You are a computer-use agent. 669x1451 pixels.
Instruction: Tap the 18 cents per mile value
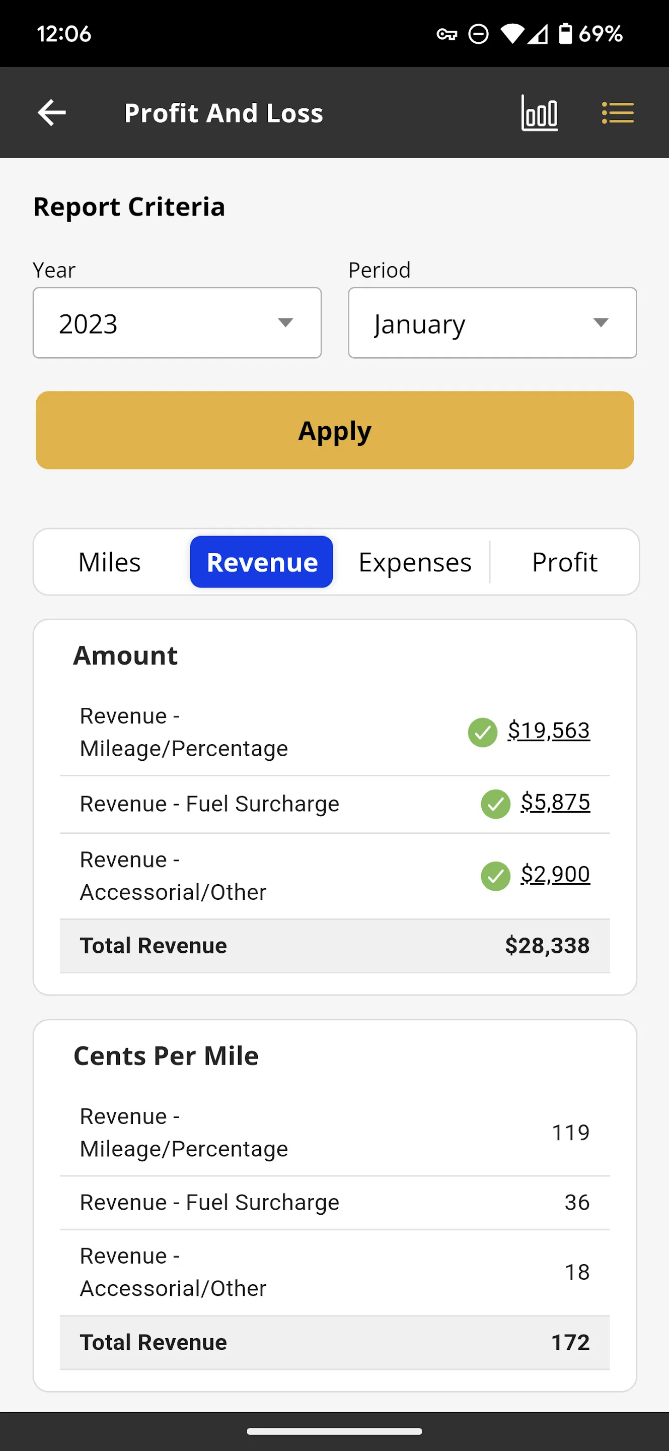click(x=577, y=1273)
